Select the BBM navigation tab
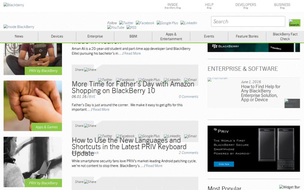This screenshot has width=304, height=190. click(x=133, y=36)
